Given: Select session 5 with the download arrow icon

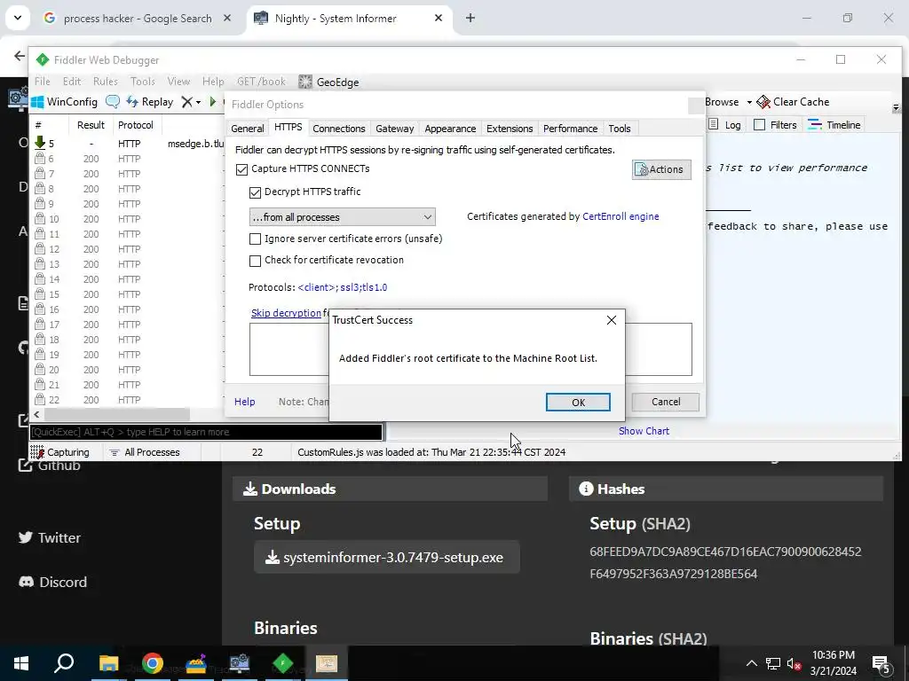Looking at the screenshot, I should coord(40,143).
